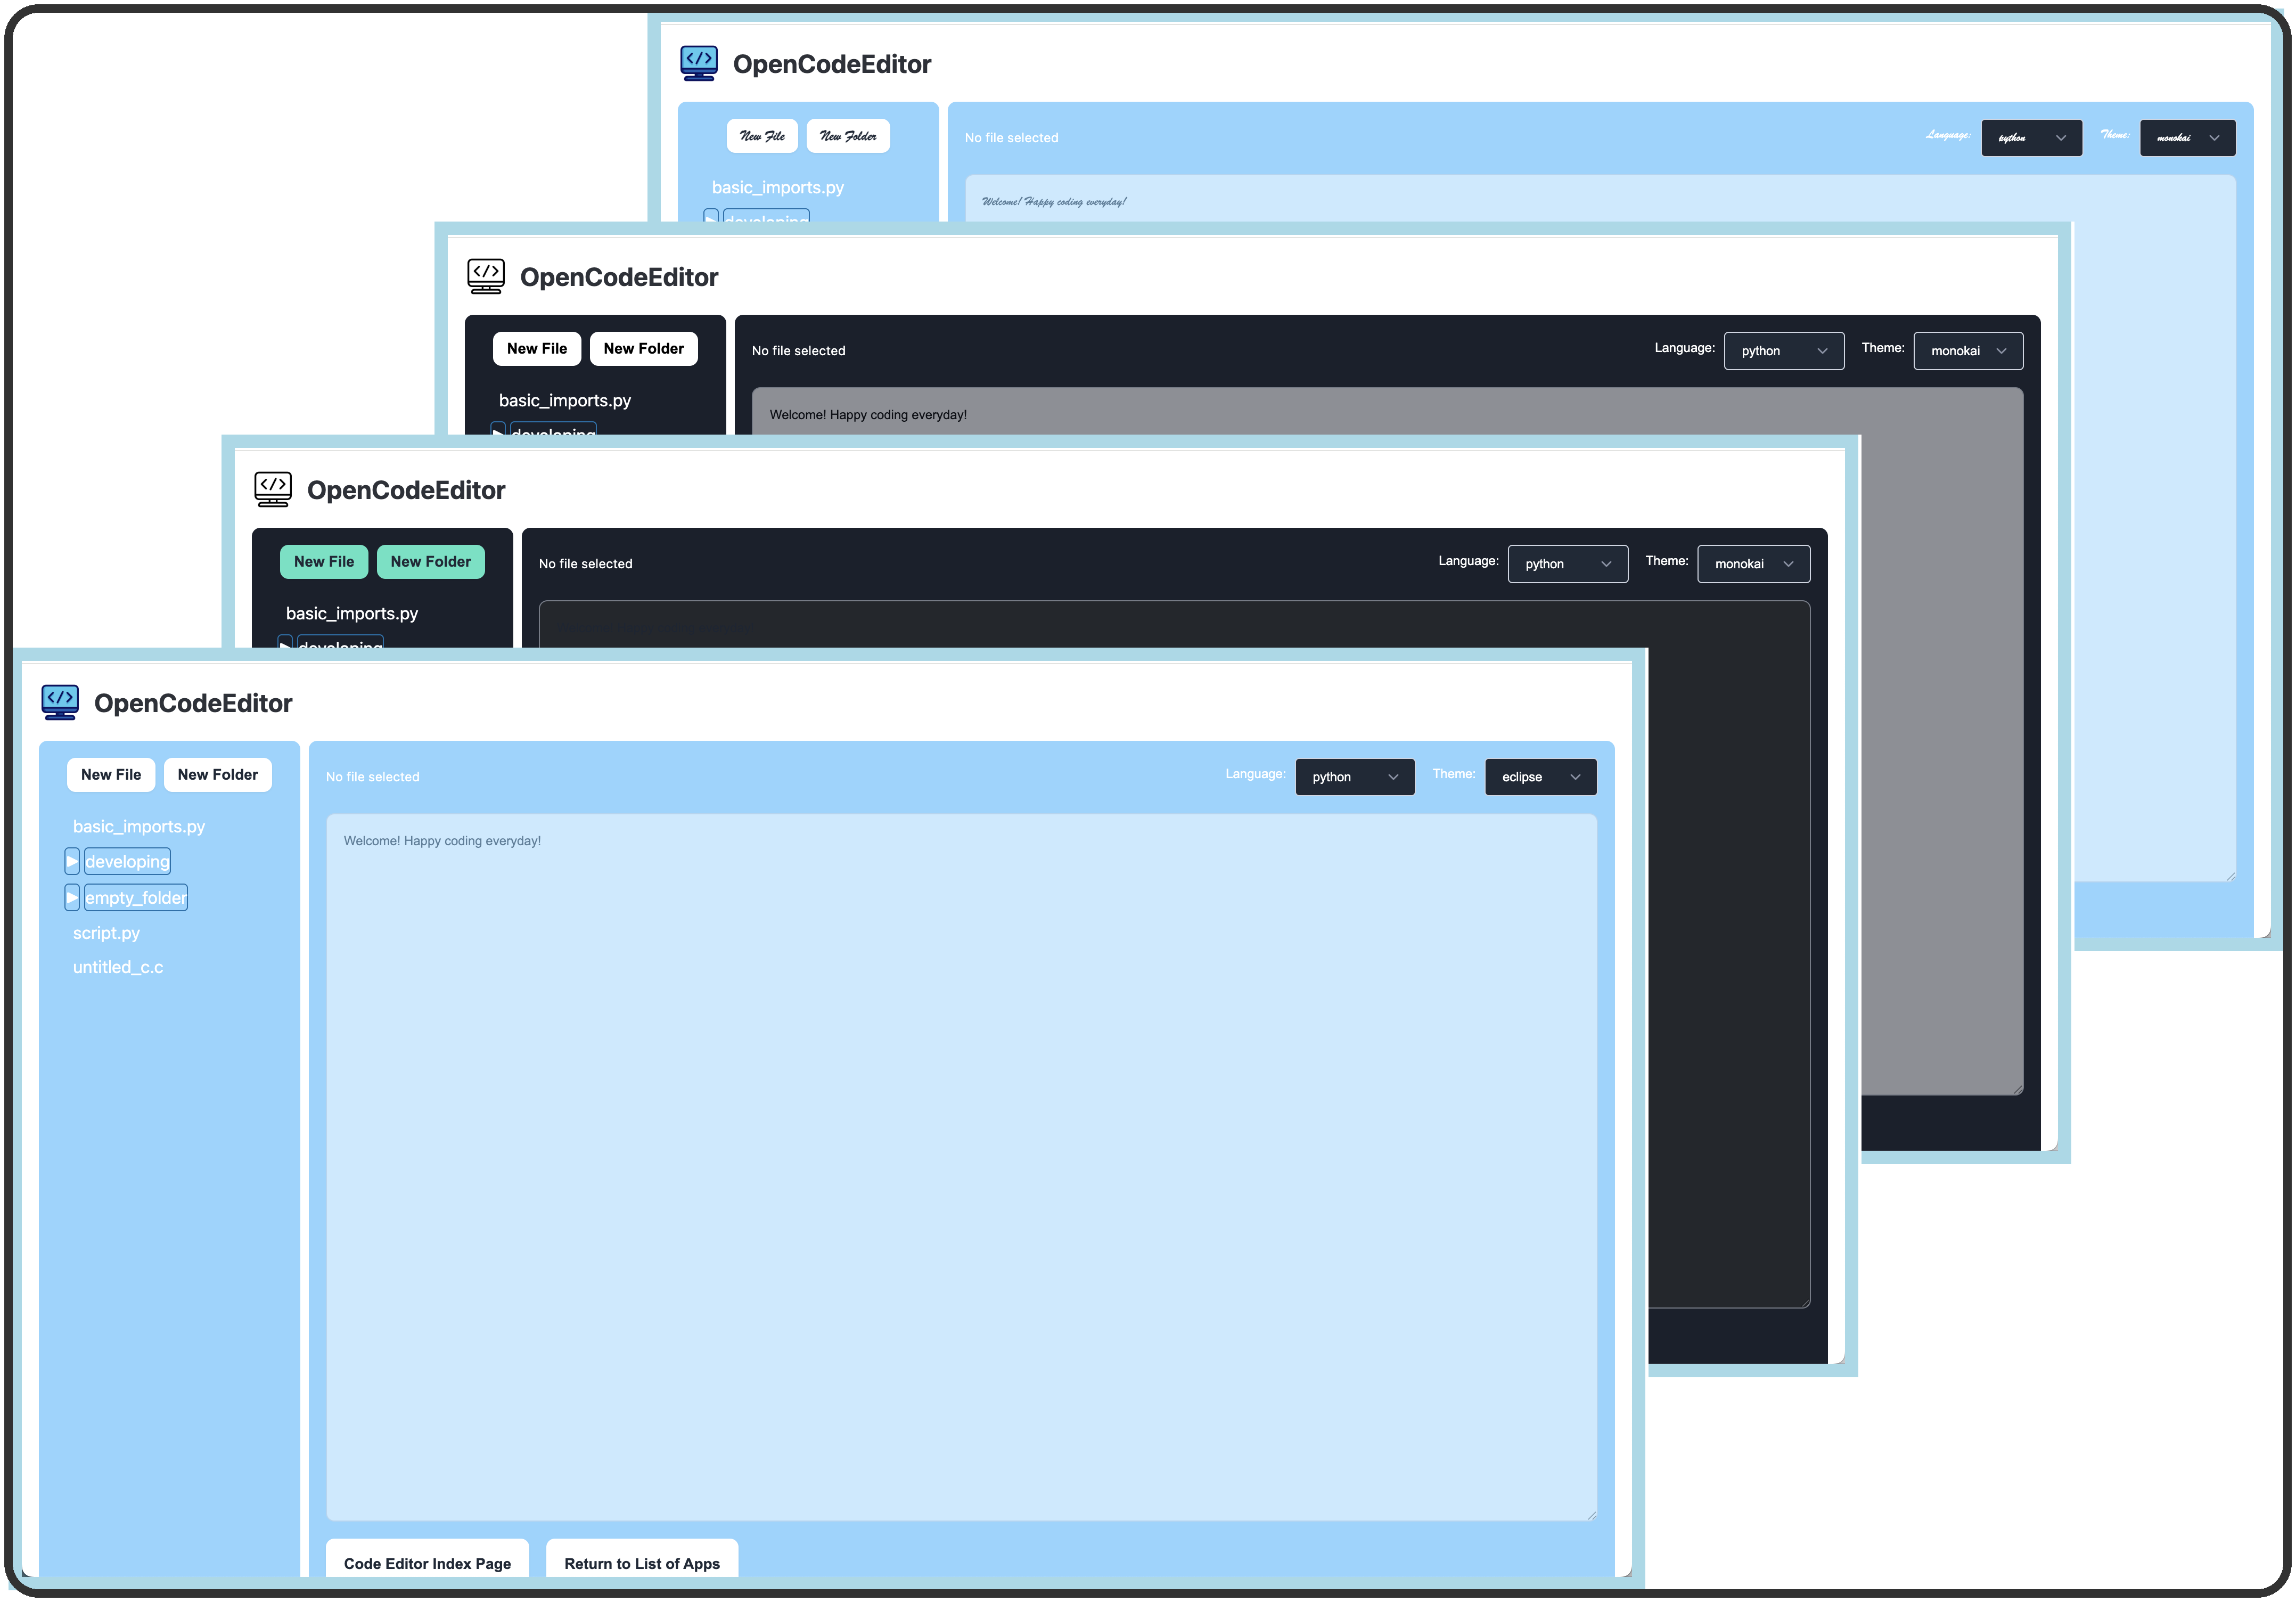Click the monitor logo icon in the green-button window
The height and width of the screenshot is (1602, 2296).
tap(272, 489)
